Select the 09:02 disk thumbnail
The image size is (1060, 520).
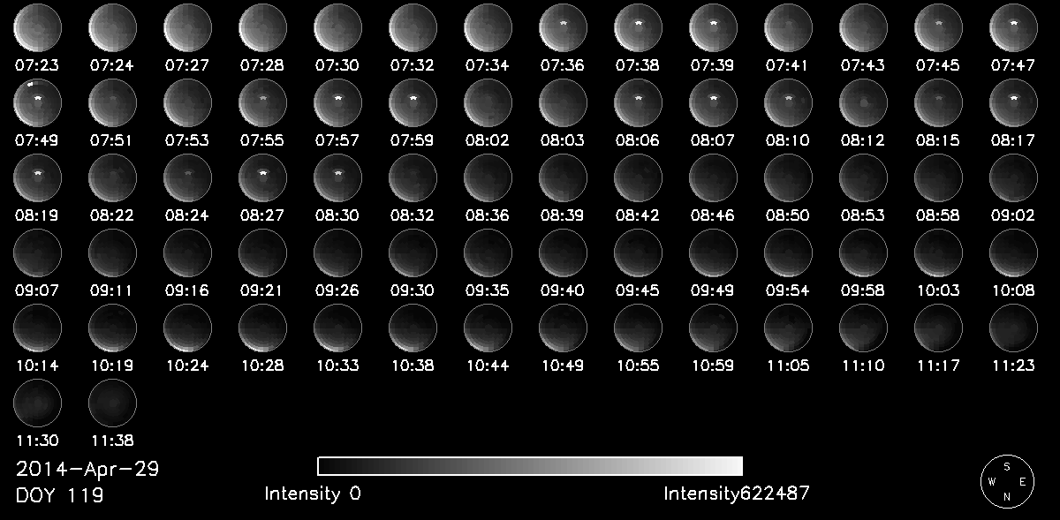click(x=1014, y=177)
